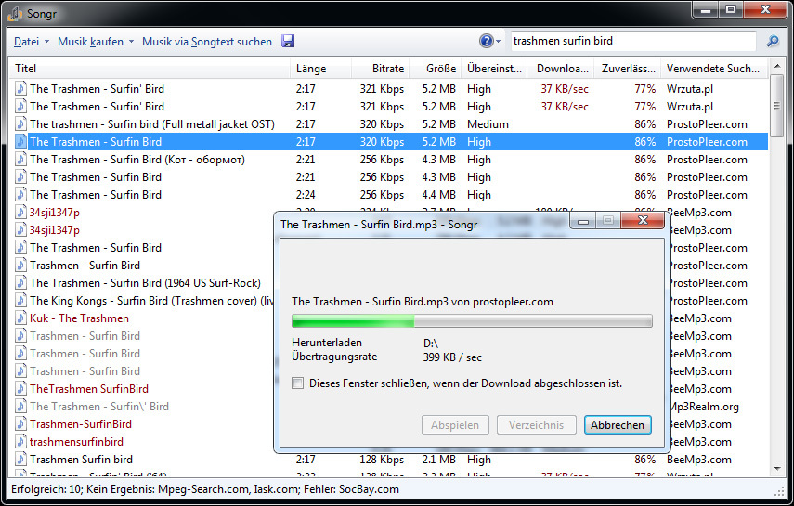Click music icon beside trashmensurfinbird
The image size is (794, 506).
(x=20, y=442)
